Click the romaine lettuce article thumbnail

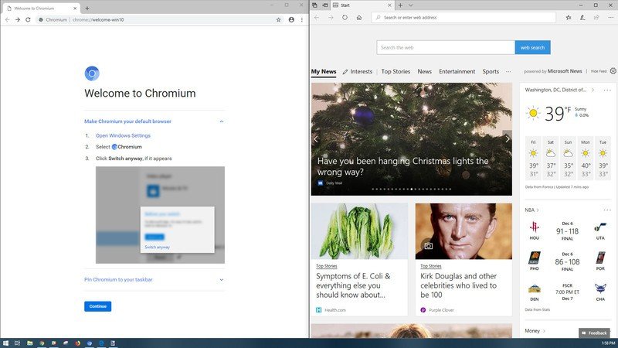[359, 231]
